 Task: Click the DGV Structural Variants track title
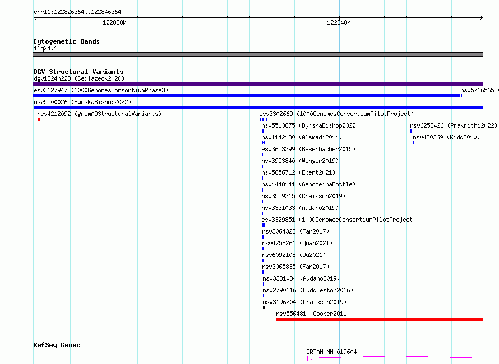pos(78,72)
